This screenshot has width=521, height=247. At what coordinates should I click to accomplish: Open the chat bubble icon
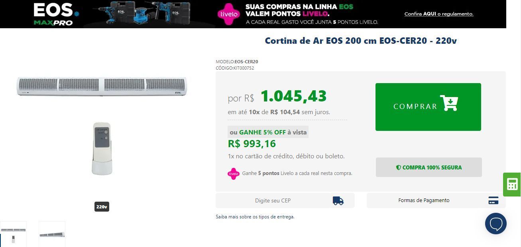[x=496, y=224]
